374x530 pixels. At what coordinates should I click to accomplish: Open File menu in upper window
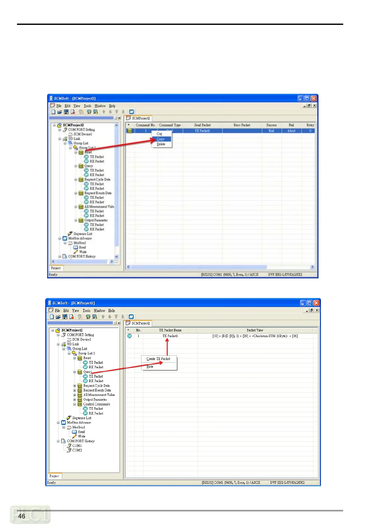[59, 106]
